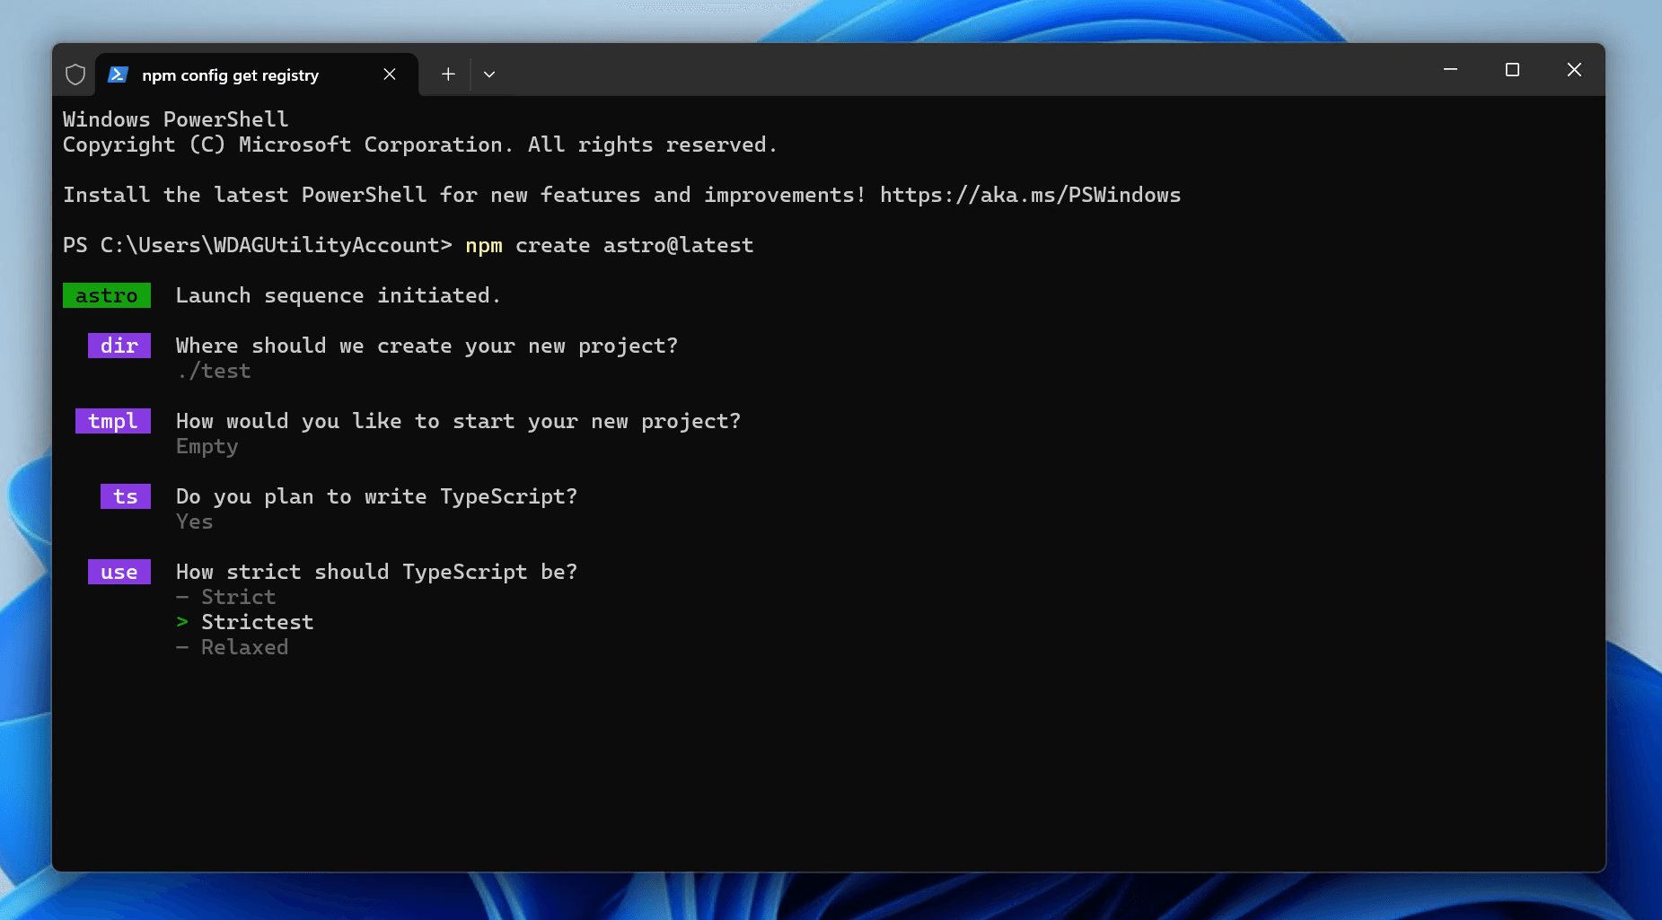Click the purple tmpl badge

[x=113, y=421]
